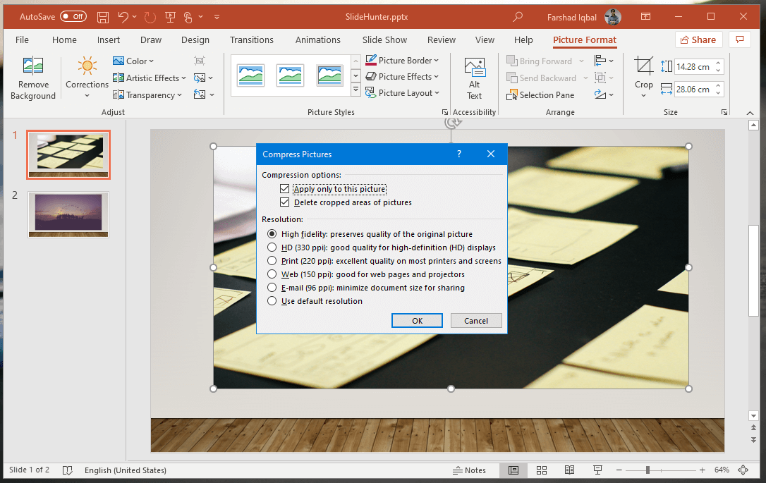Open the Transitions ribbon tab
This screenshot has height=483, width=766.
click(253, 40)
